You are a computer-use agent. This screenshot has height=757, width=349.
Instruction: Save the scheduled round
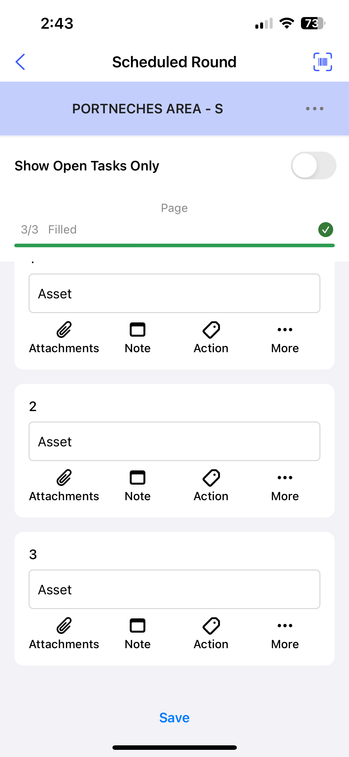coord(174,718)
